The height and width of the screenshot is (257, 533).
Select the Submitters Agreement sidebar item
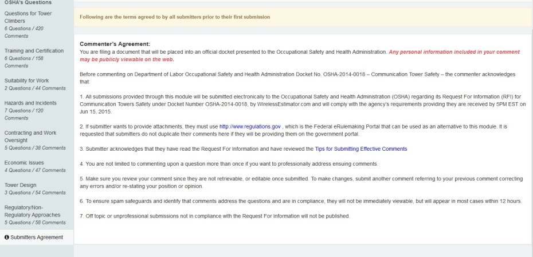click(37, 237)
